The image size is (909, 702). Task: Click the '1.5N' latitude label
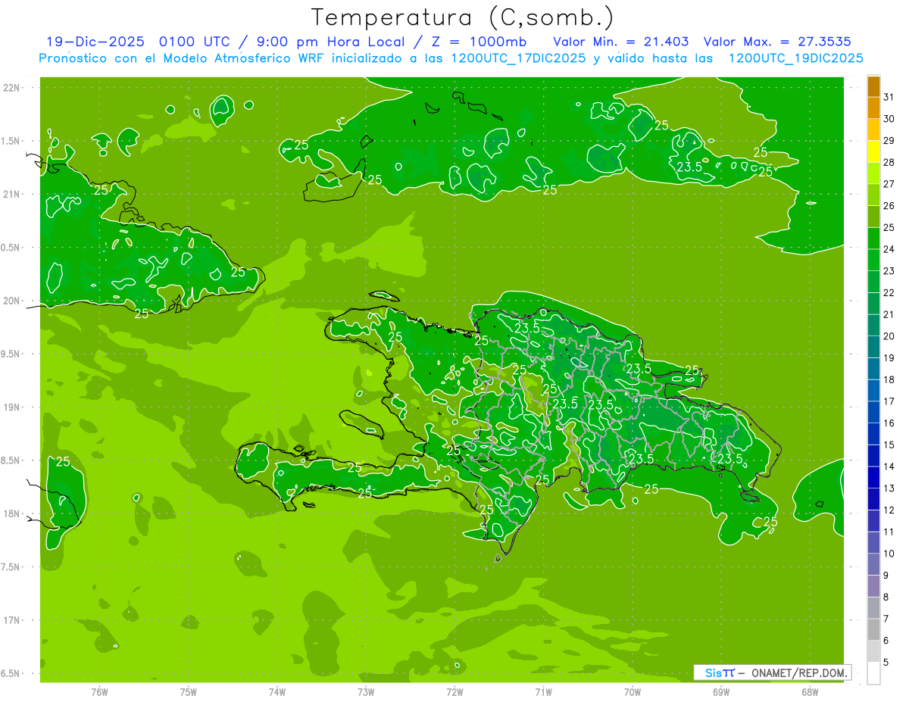[x=11, y=141]
